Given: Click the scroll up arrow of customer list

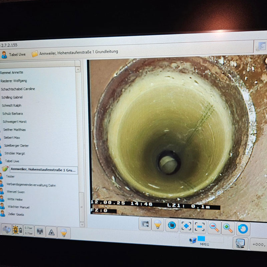Looking at the screenshot, I should click(78, 70).
